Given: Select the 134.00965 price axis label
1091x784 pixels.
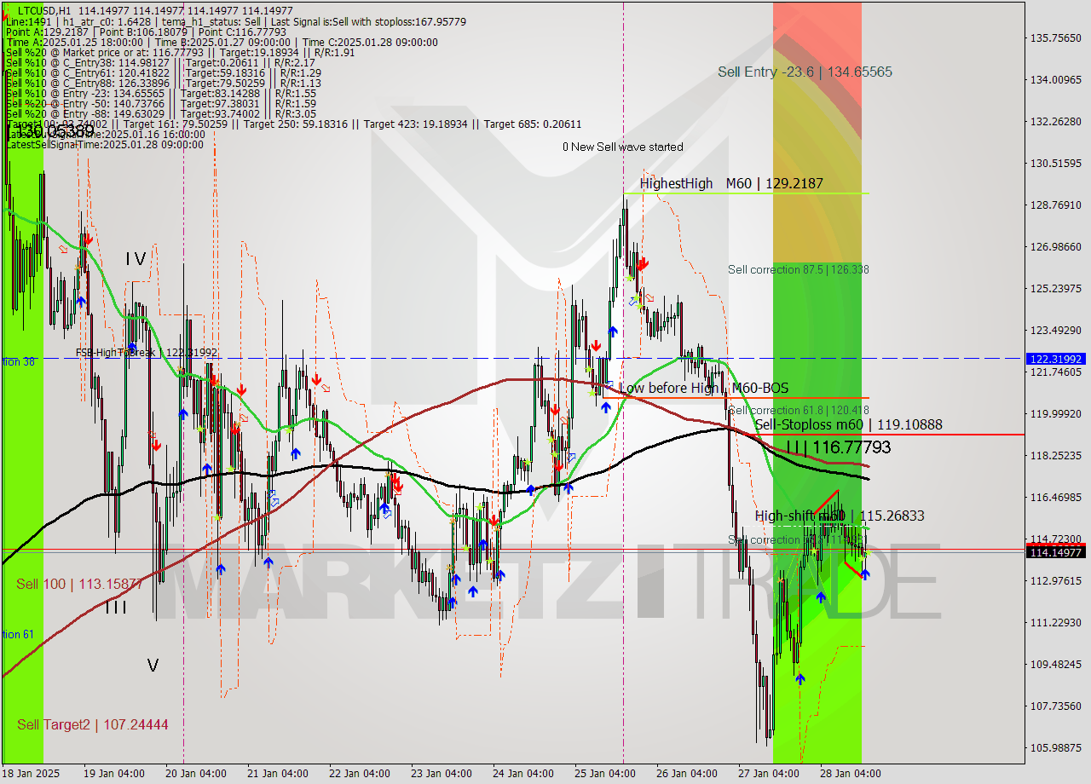Looking at the screenshot, I should pos(1056,79).
